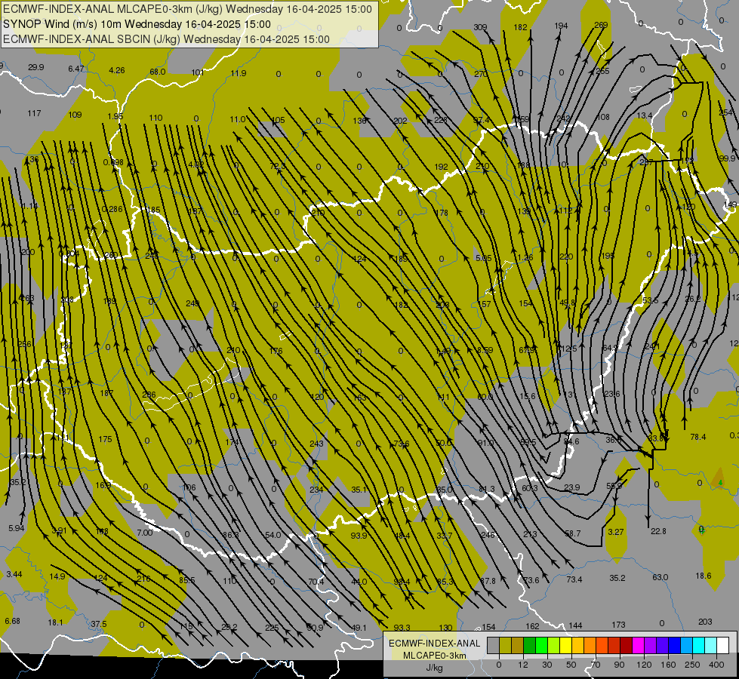Click the map value '309' at the top
This screenshot has width=739, height=679.
(480, 27)
